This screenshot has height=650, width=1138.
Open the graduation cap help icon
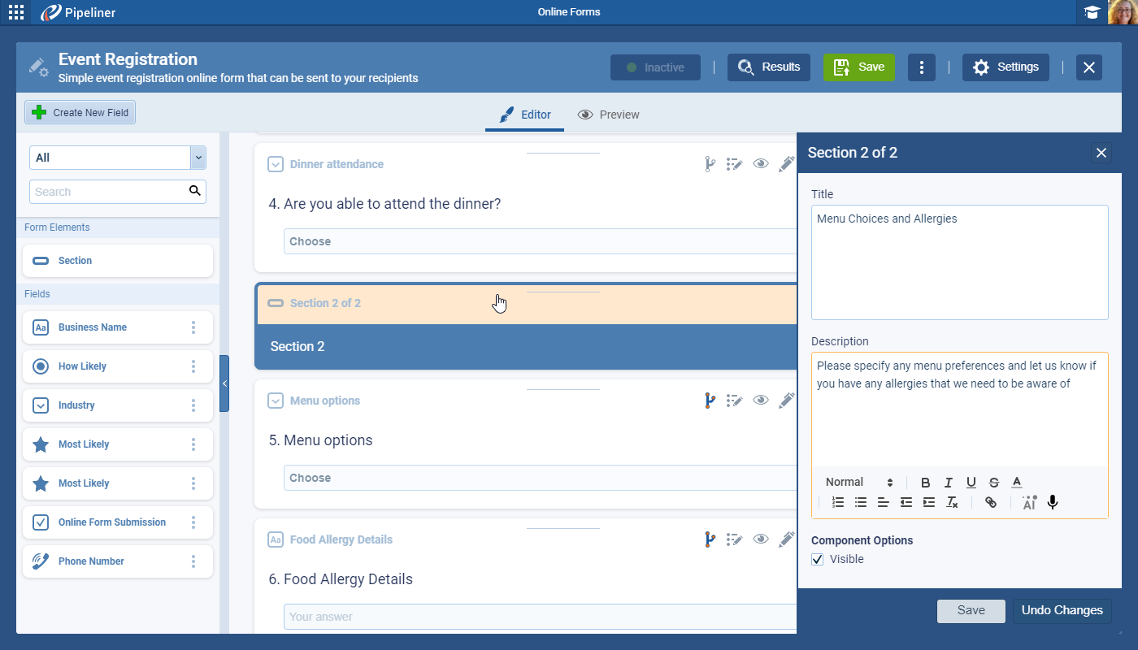click(1092, 12)
